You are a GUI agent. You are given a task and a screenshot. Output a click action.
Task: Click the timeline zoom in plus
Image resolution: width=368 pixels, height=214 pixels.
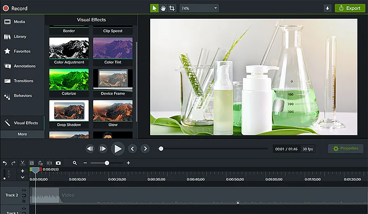pos(128,163)
